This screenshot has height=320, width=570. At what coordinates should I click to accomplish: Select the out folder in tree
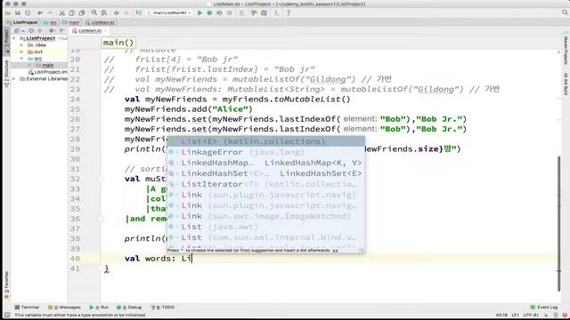click(x=38, y=52)
